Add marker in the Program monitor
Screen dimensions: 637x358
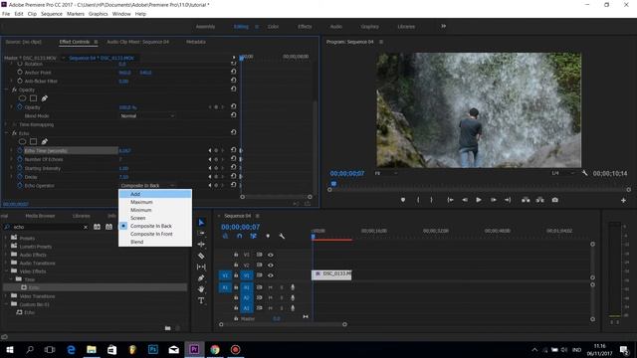pyautogui.click(x=402, y=200)
